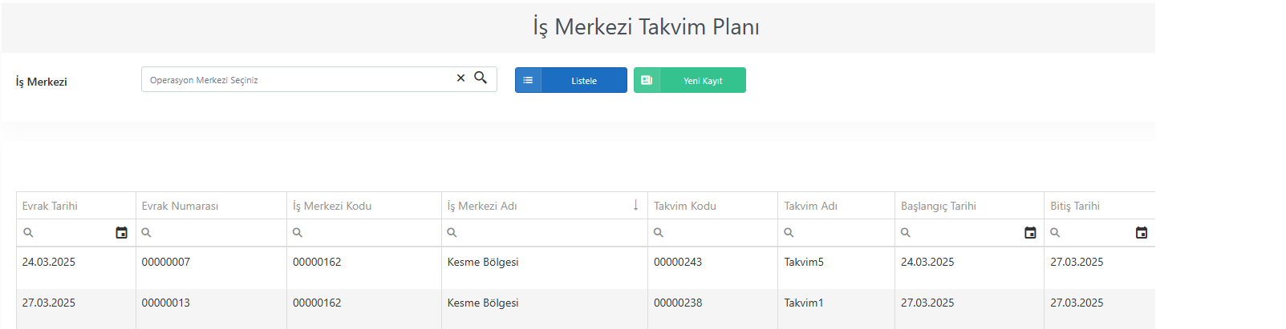The width and height of the screenshot is (1286, 329).
Task: Click the Listele button
Action: click(571, 80)
